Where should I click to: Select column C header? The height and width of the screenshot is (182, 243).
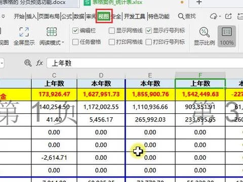point(54,75)
